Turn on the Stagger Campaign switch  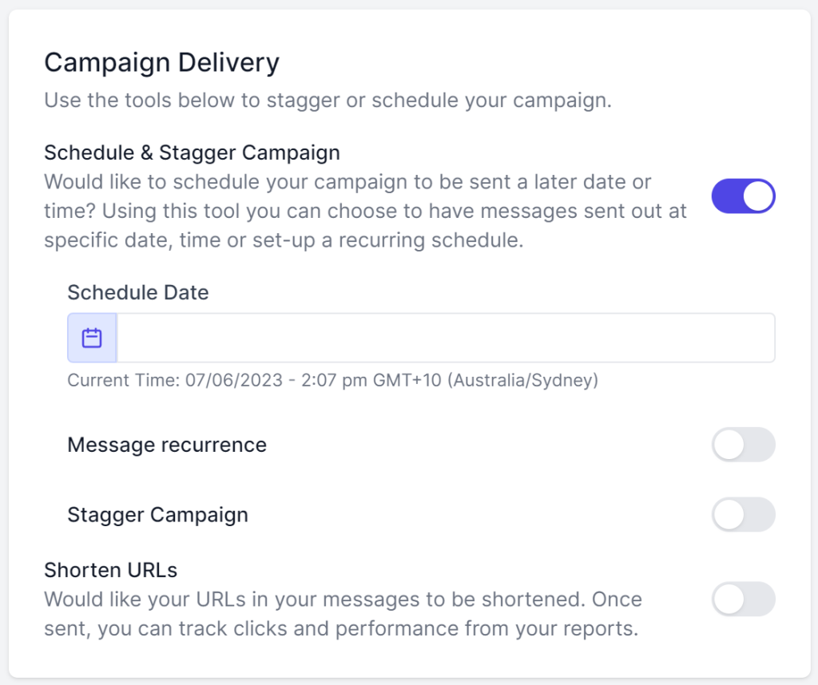(743, 514)
